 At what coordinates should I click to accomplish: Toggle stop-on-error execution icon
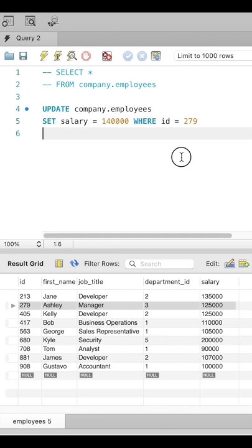click(x=107, y=56)
